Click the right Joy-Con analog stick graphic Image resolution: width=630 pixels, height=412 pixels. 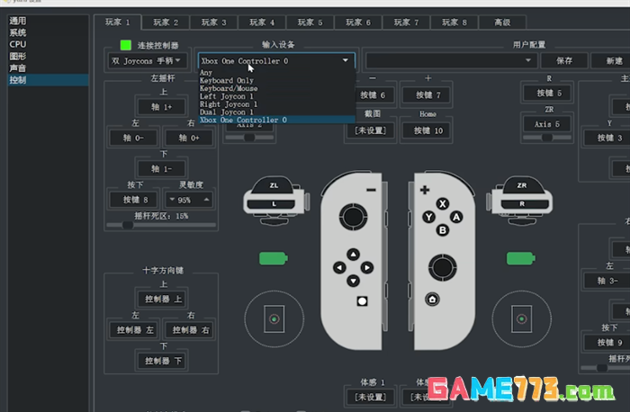442,266
